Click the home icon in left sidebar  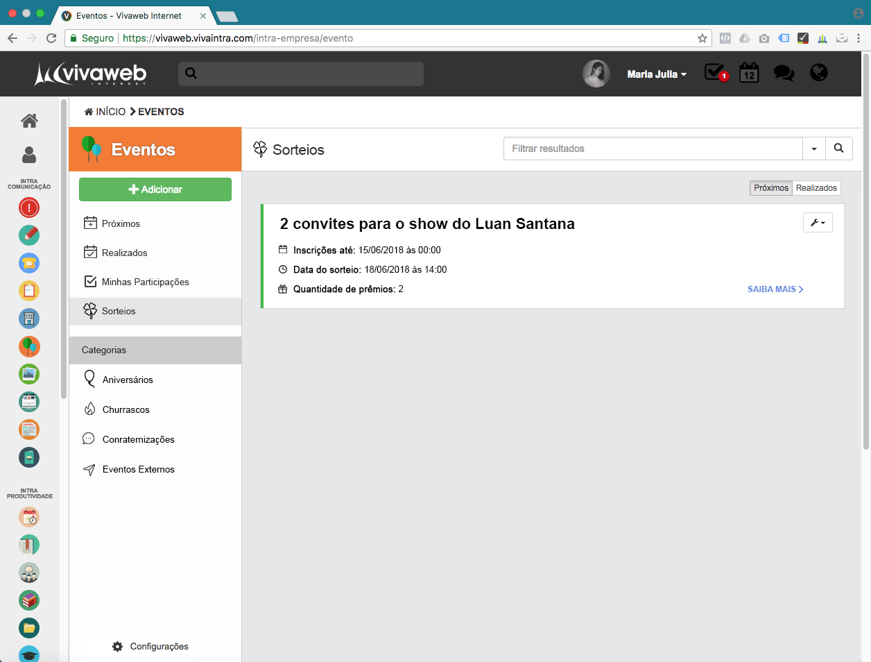29,121
